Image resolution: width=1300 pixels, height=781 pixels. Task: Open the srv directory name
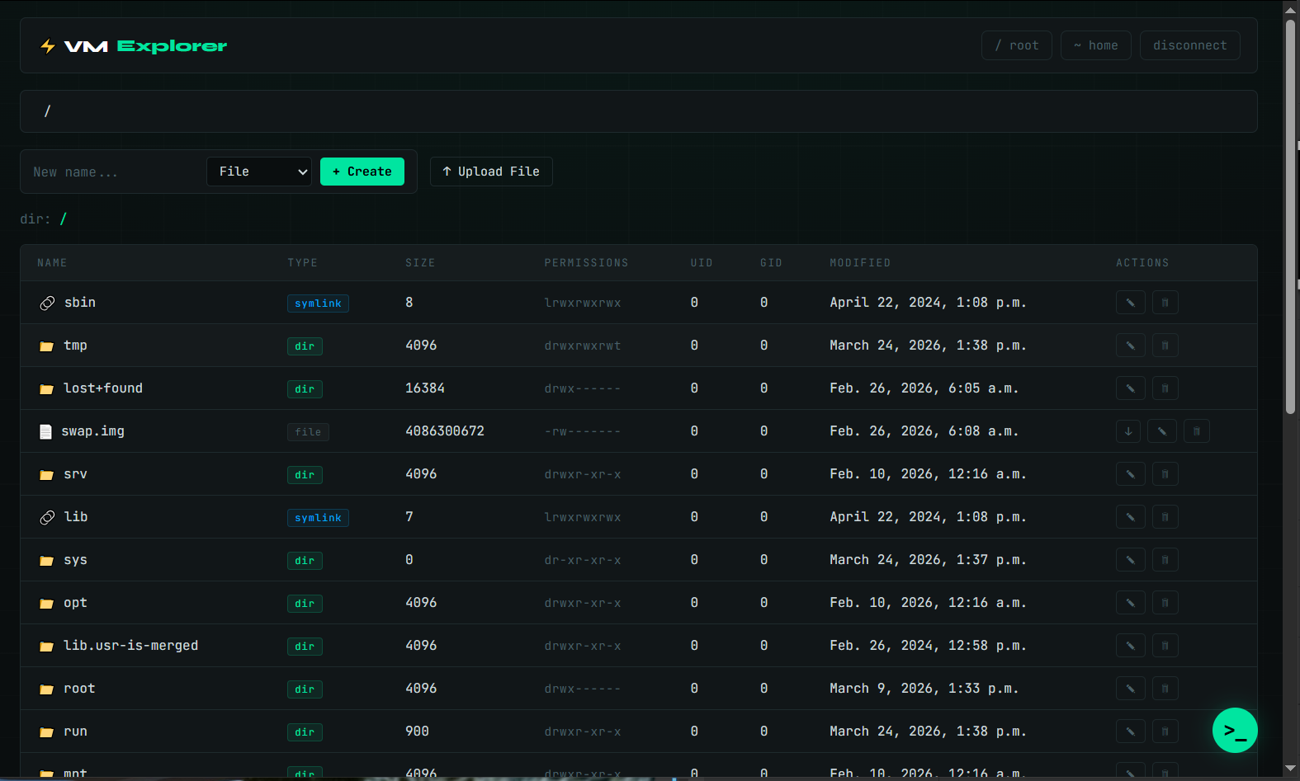(75, 474)
